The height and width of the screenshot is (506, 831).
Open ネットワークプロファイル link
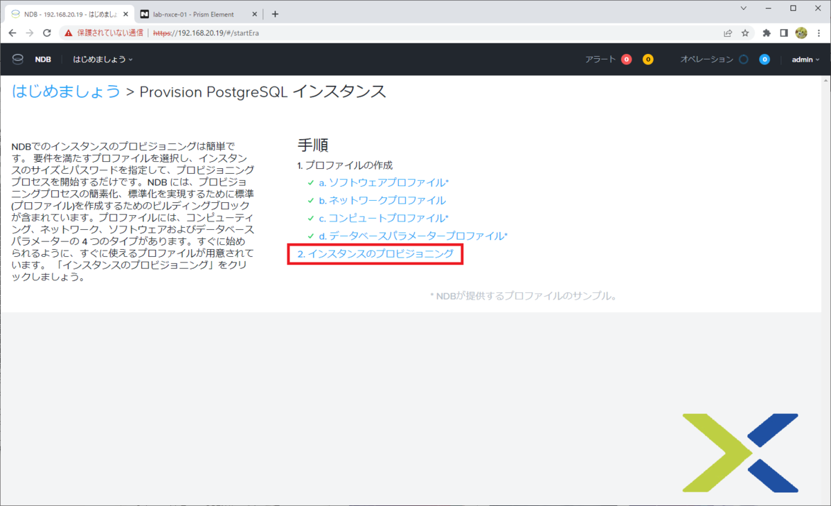(x=382, y=200)
